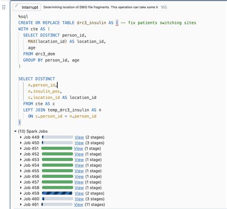Expand Job 450 details
Screen dimensions: 227x209
click(21, 143)
